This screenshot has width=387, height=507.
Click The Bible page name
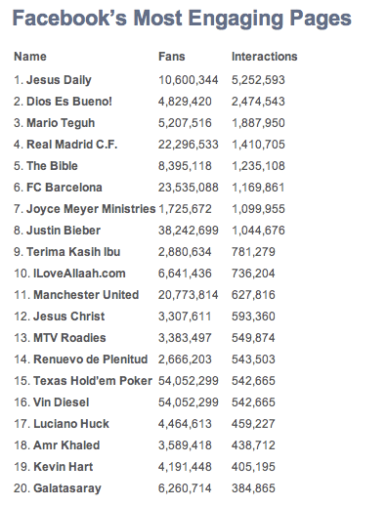pyautogui.click(x=52, y=166)
